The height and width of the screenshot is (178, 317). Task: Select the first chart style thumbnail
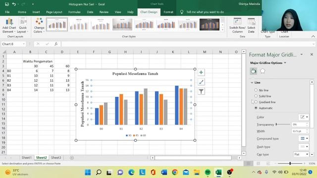pos(57,25)
